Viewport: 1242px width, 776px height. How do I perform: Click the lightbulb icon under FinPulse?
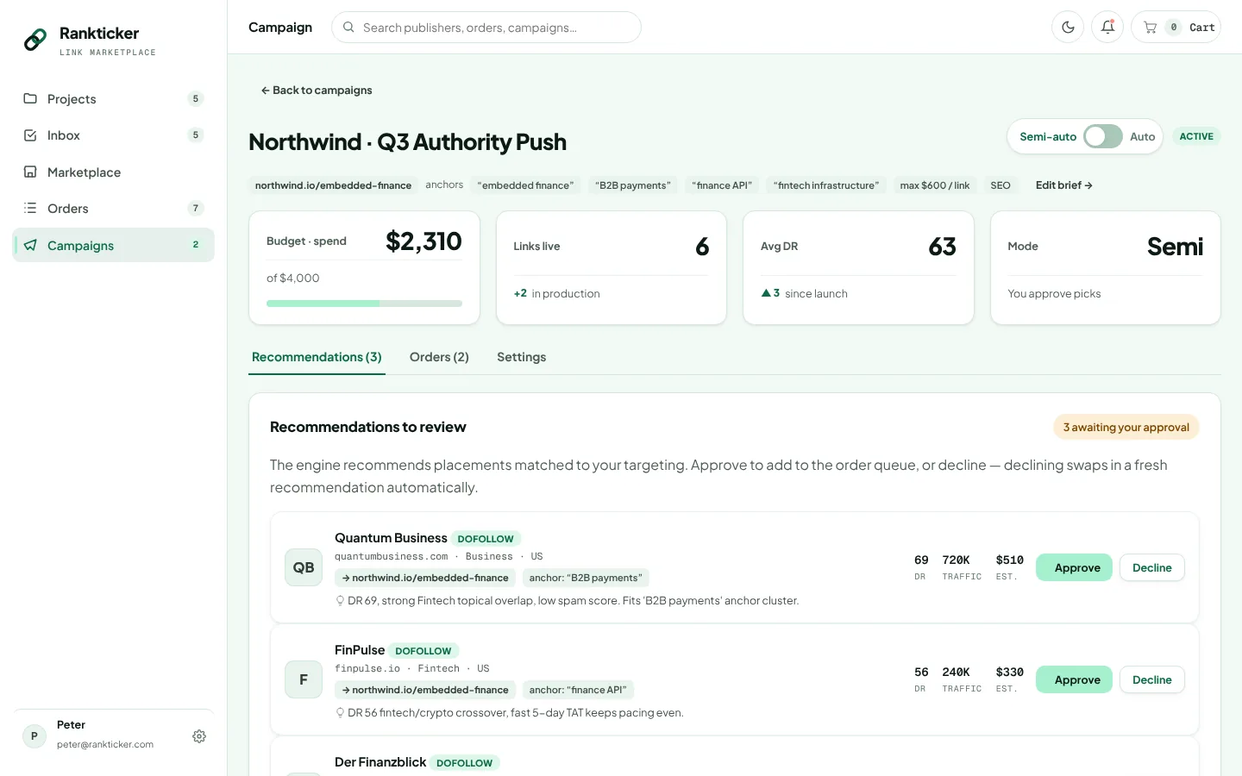click(x=340, y=713)
